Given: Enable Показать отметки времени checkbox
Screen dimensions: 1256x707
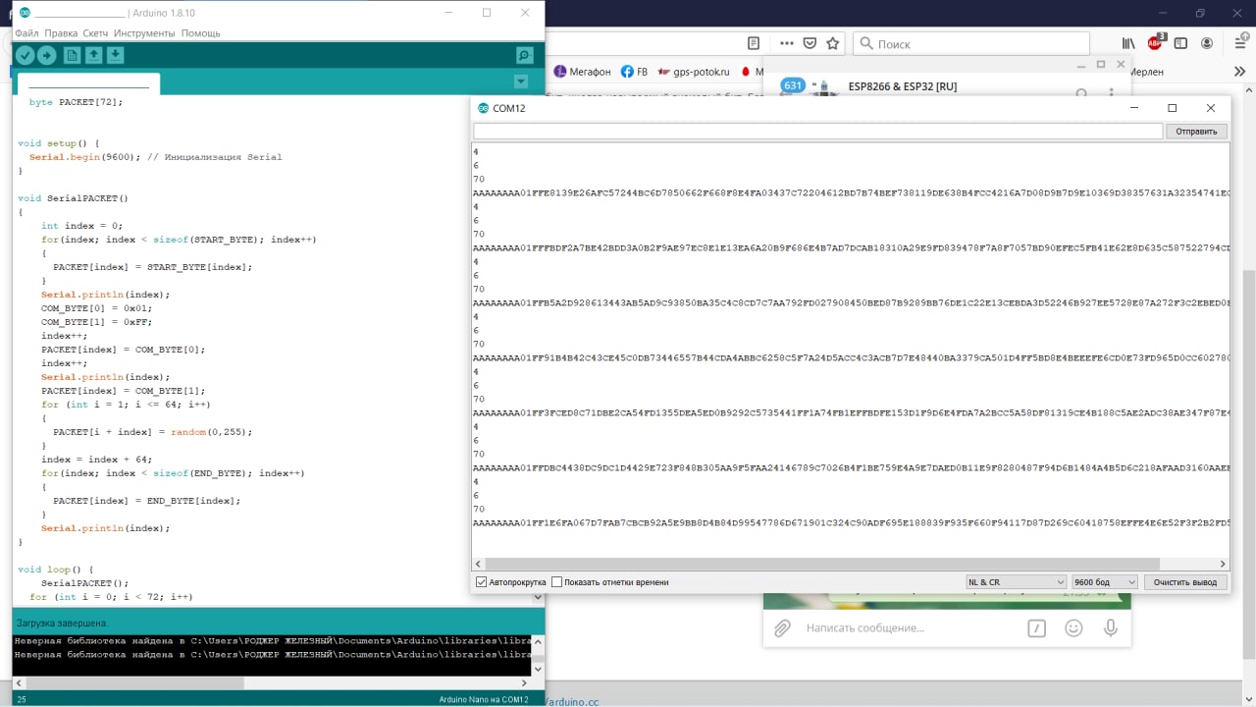Looking at the screenshot, I should tap(557, 582).
